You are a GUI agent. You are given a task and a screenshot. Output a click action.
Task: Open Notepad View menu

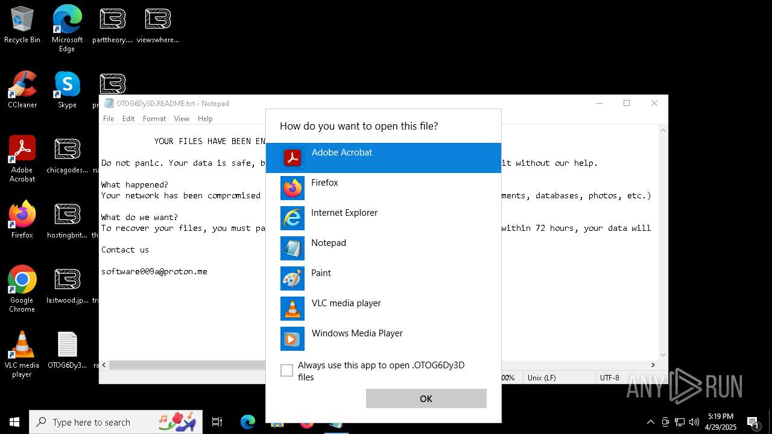(x=182, y=119)
